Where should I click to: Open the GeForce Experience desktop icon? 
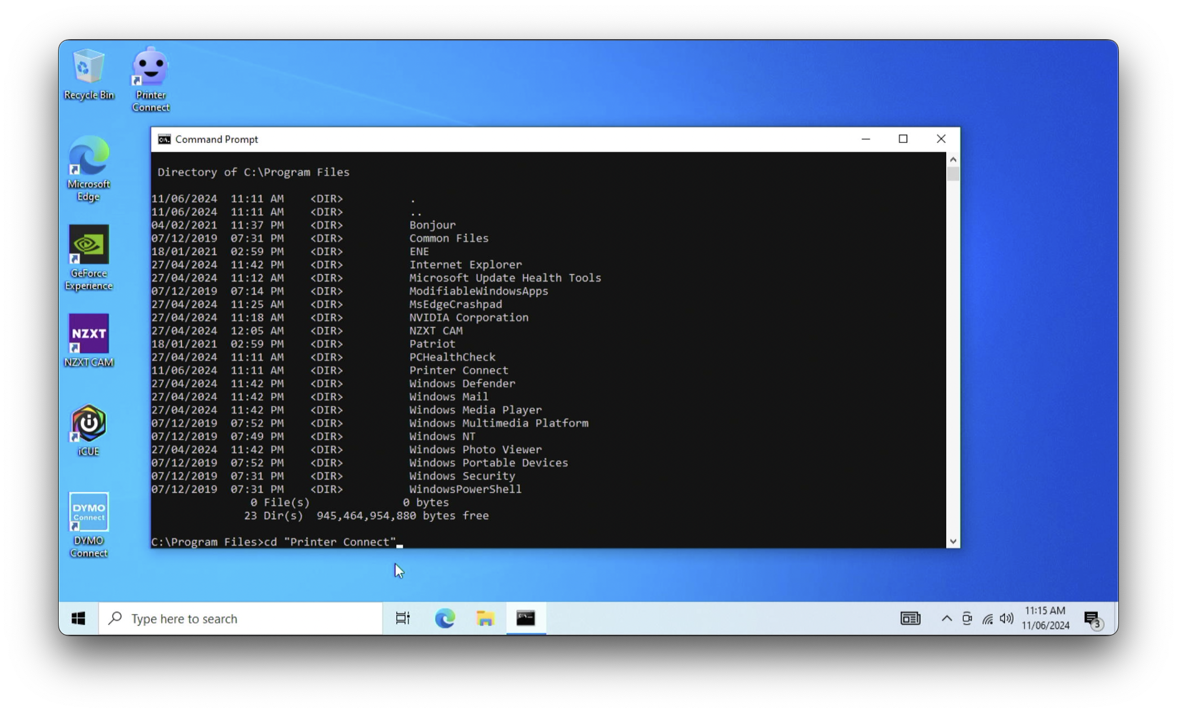tap(88, 246)
